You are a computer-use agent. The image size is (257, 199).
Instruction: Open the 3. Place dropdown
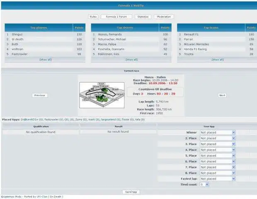coord(218,144)
